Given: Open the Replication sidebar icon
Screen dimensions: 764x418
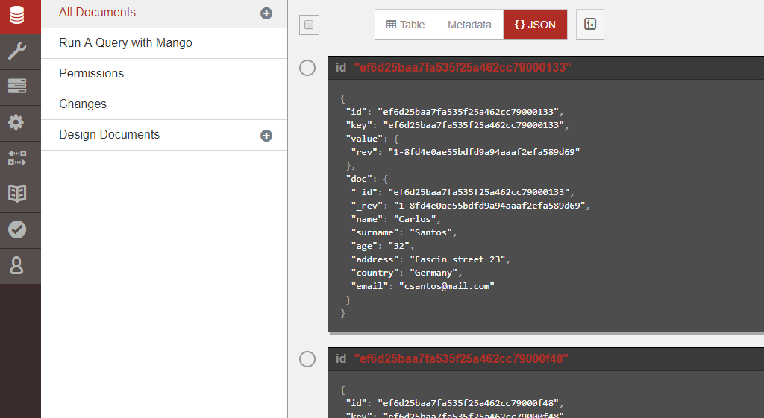Looking at the screenshot, I should tap(16, 158).
